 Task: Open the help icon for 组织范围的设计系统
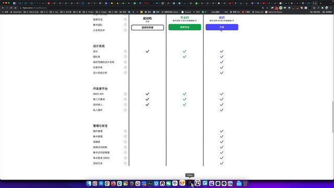coord(125,62)
